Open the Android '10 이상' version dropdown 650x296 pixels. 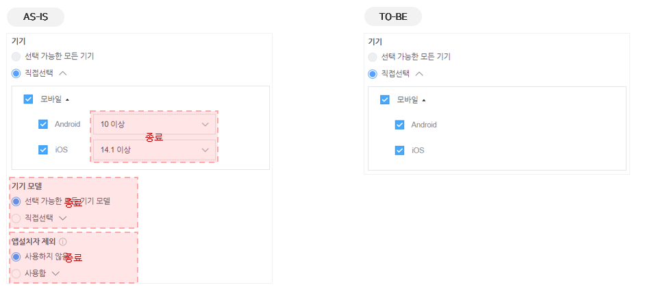coord(154,125)
